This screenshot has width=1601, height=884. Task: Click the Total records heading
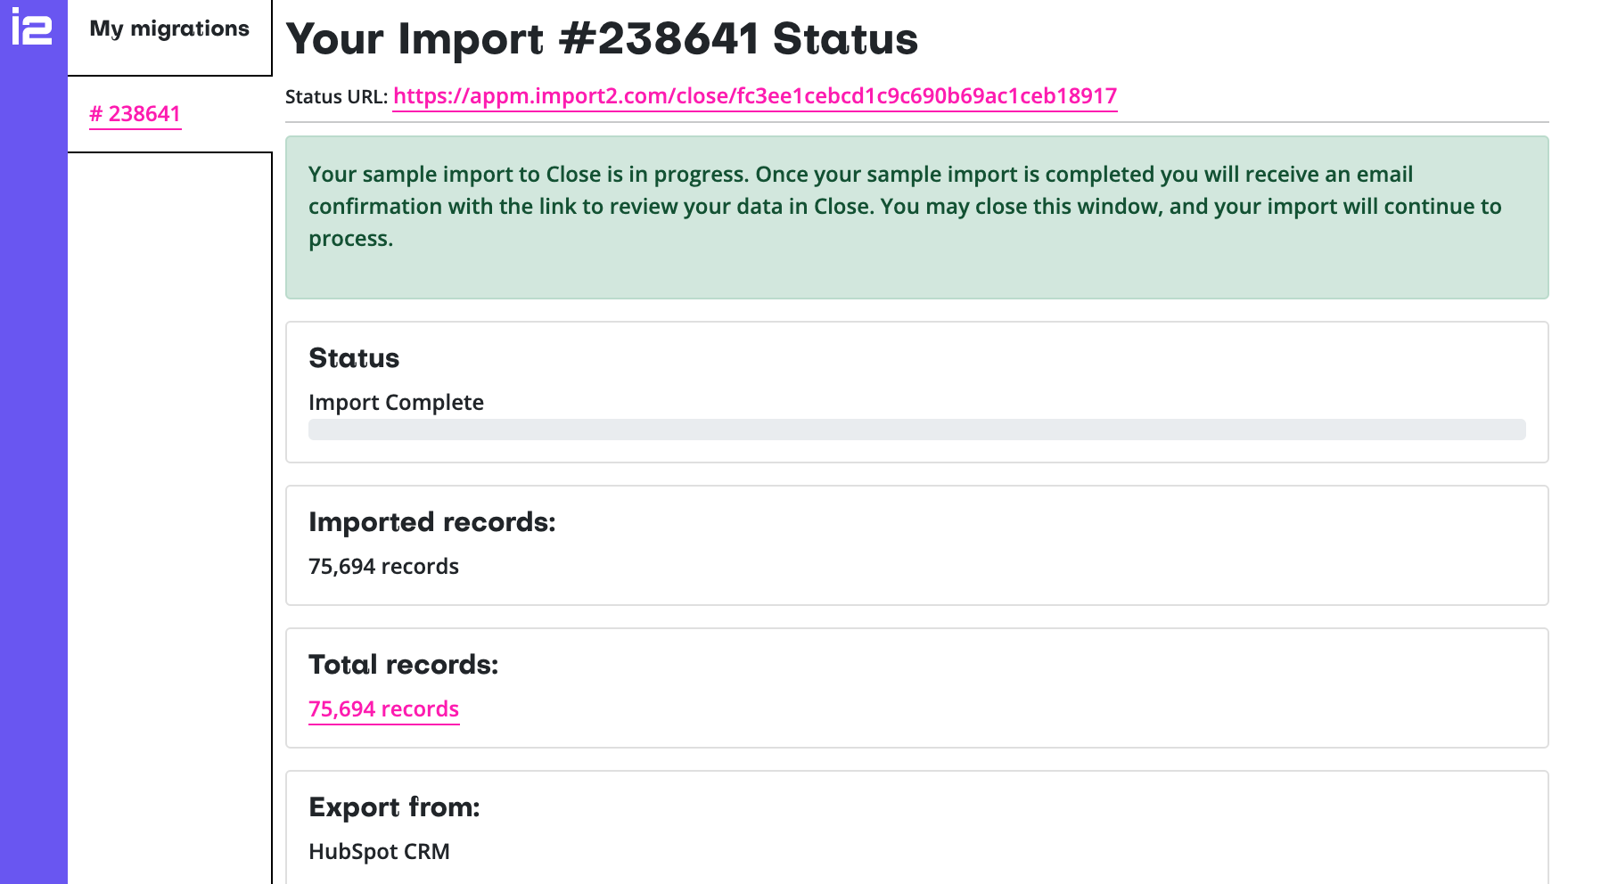click(x=403, y=665)
